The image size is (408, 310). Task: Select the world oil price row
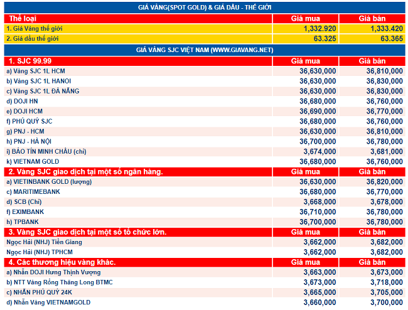(x=205, y=39)
